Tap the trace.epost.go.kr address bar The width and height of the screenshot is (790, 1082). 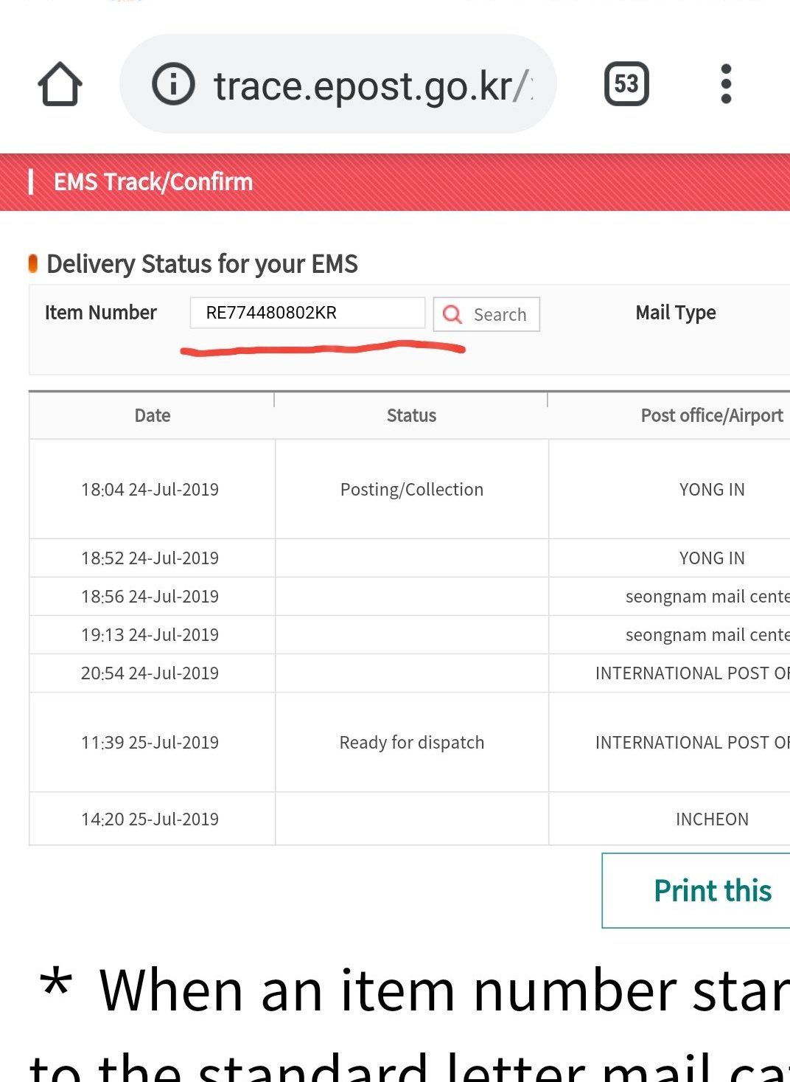338,84
